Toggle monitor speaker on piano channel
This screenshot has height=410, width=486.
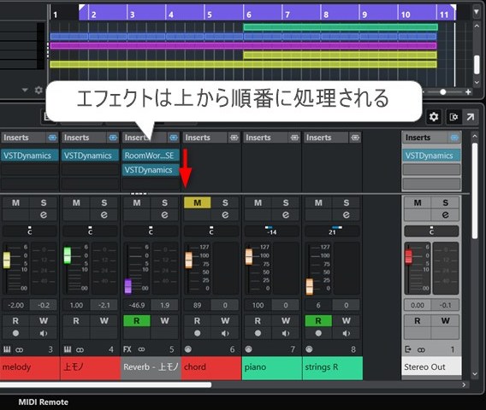[286, 333]
